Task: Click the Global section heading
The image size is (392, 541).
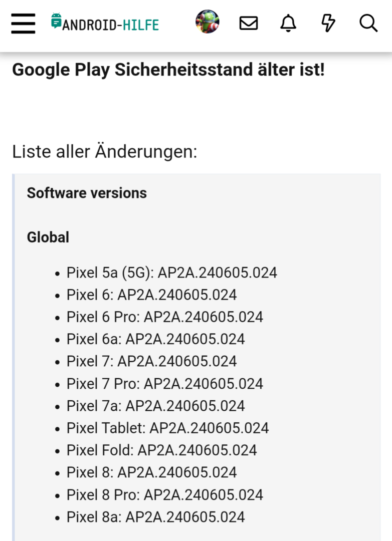Action: click(48, 237)
